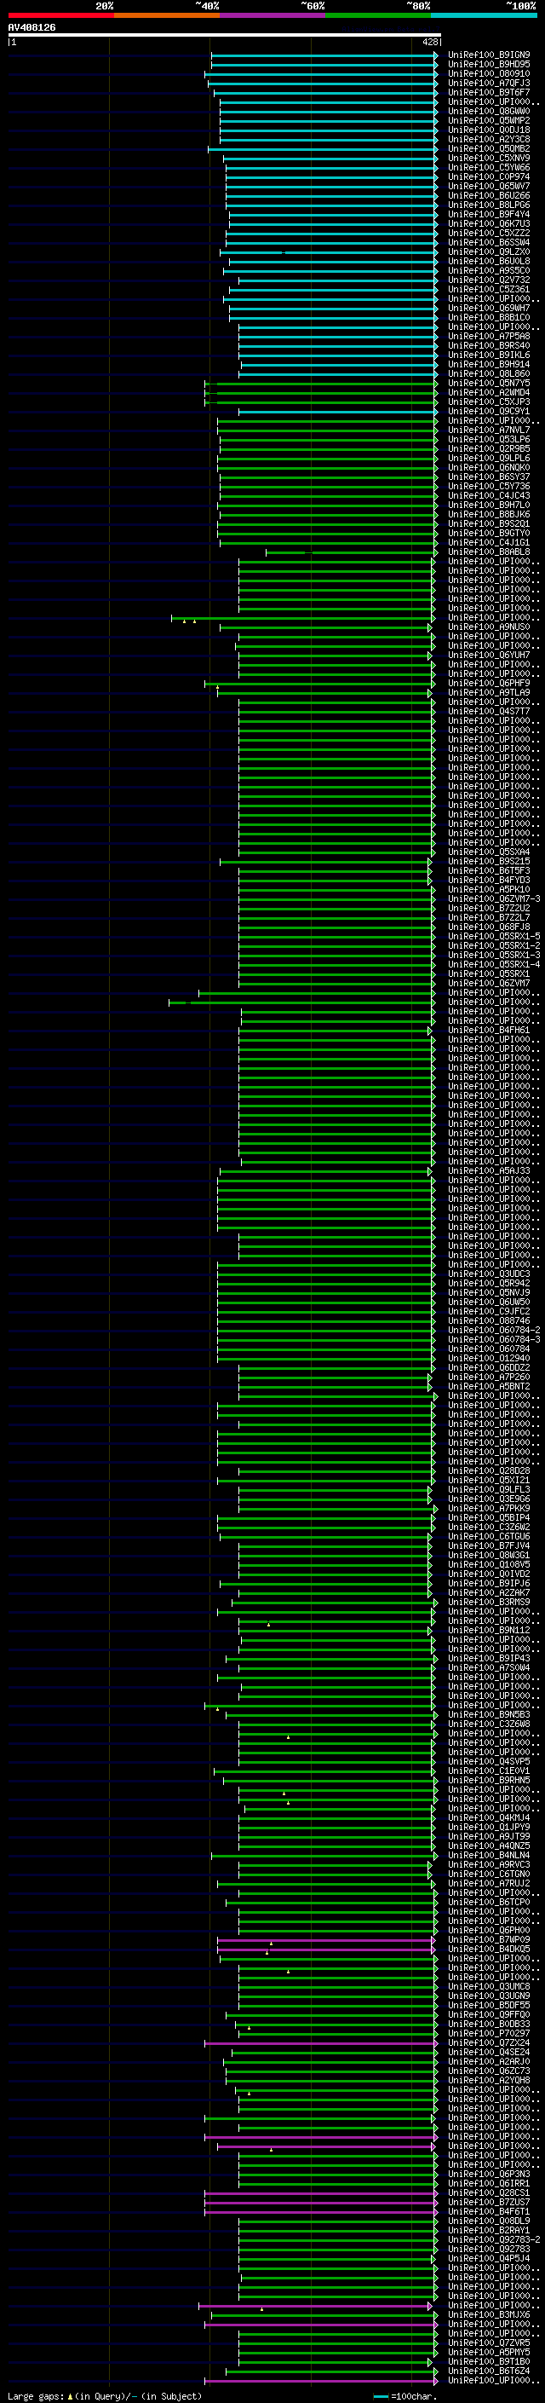Select hit label UniRef100_B8ABL8
545x2403 pixels.
coord(489,552)
